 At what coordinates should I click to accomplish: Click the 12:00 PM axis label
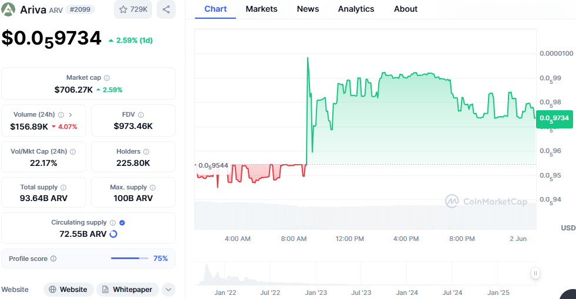pos(350,239)
